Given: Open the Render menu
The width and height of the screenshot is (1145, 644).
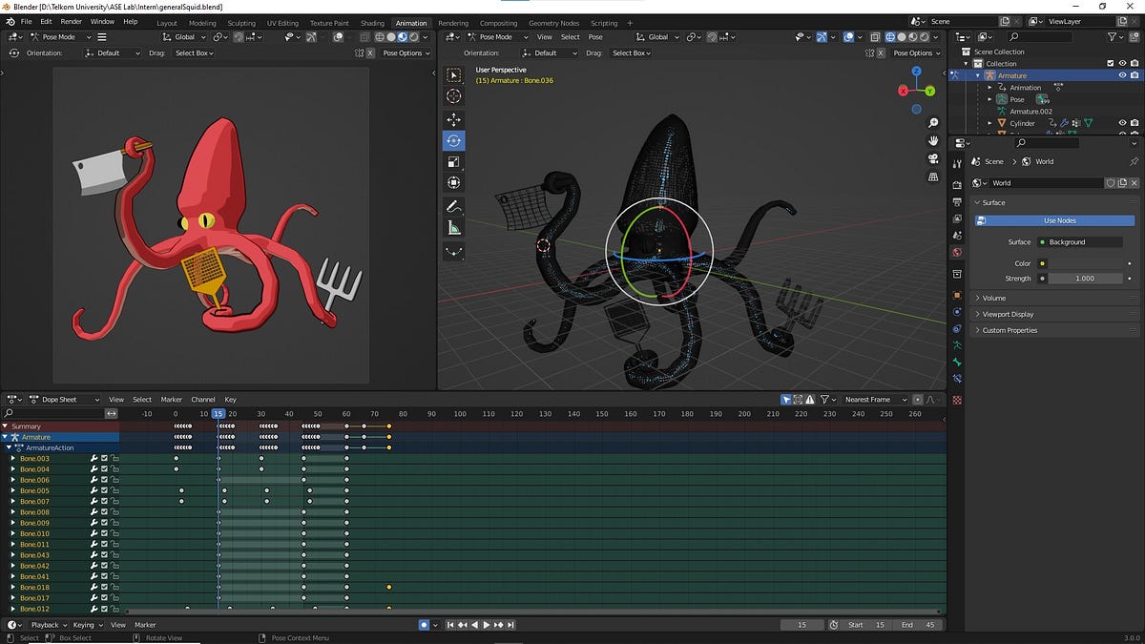Looking at the screenshot, I should pos(71,22).
